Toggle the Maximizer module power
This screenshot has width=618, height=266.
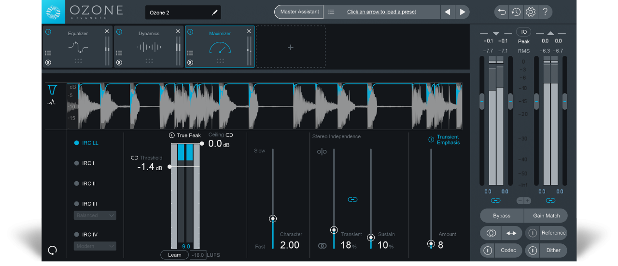point(190,32)
